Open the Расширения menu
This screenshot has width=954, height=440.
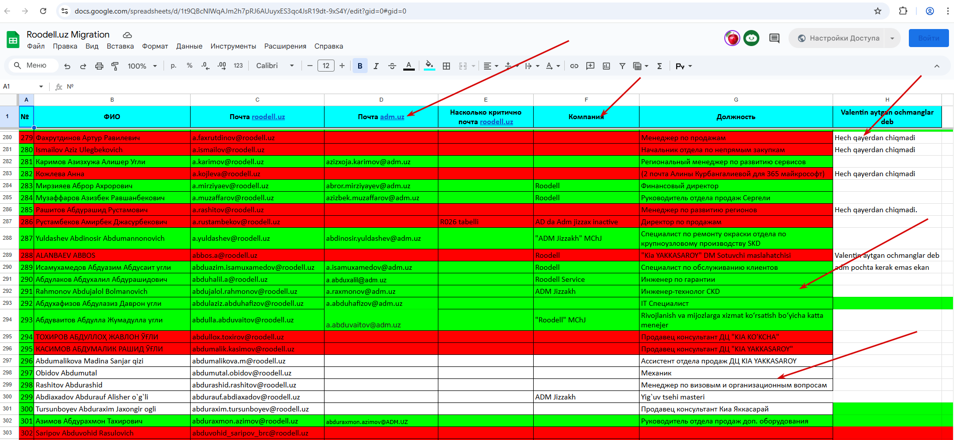click(285, 46)
